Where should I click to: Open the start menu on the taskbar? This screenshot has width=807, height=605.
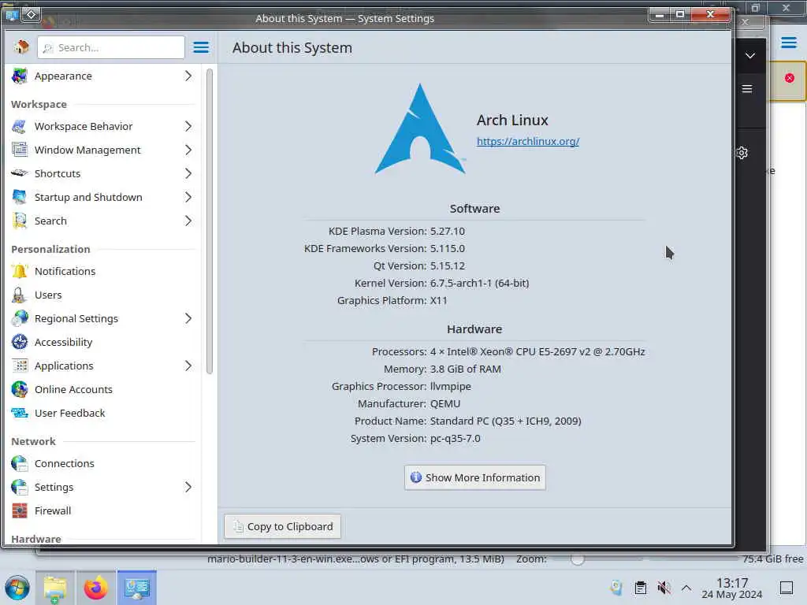click(17, 588)
